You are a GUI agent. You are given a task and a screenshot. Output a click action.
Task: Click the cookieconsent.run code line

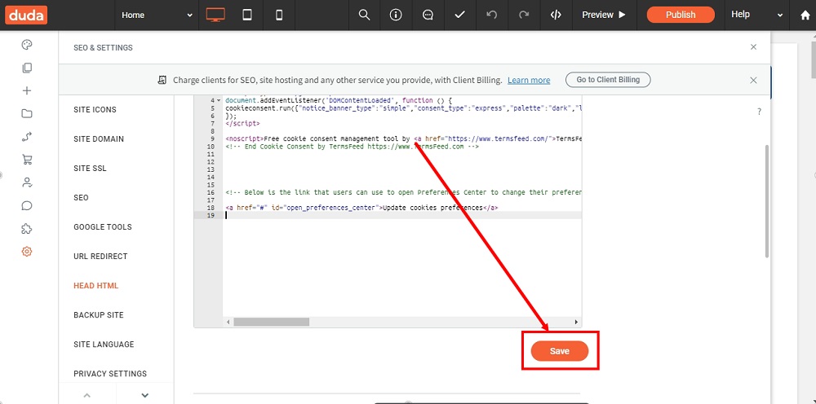(403, 108)
